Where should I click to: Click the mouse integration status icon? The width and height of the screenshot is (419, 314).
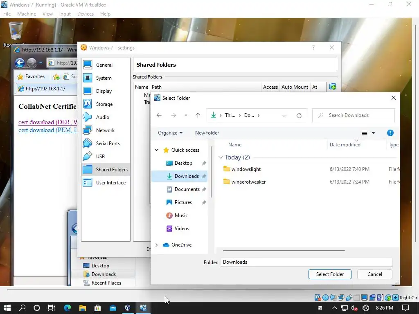[x=388, y=298]
